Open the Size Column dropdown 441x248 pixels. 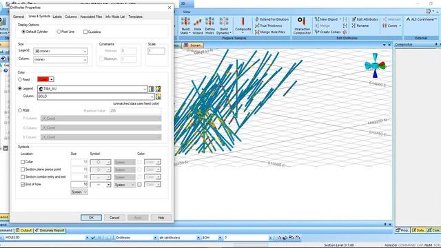61,60
